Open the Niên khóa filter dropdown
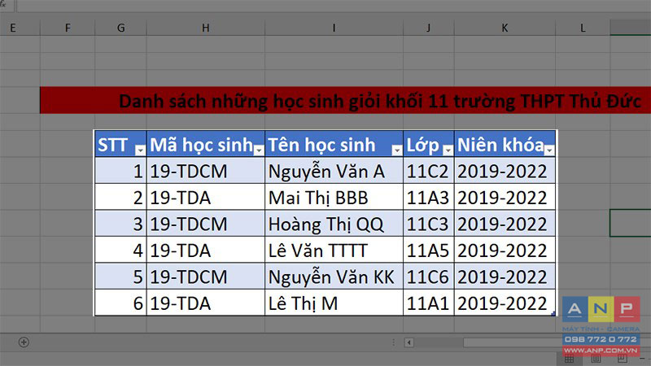 (550, 150)
